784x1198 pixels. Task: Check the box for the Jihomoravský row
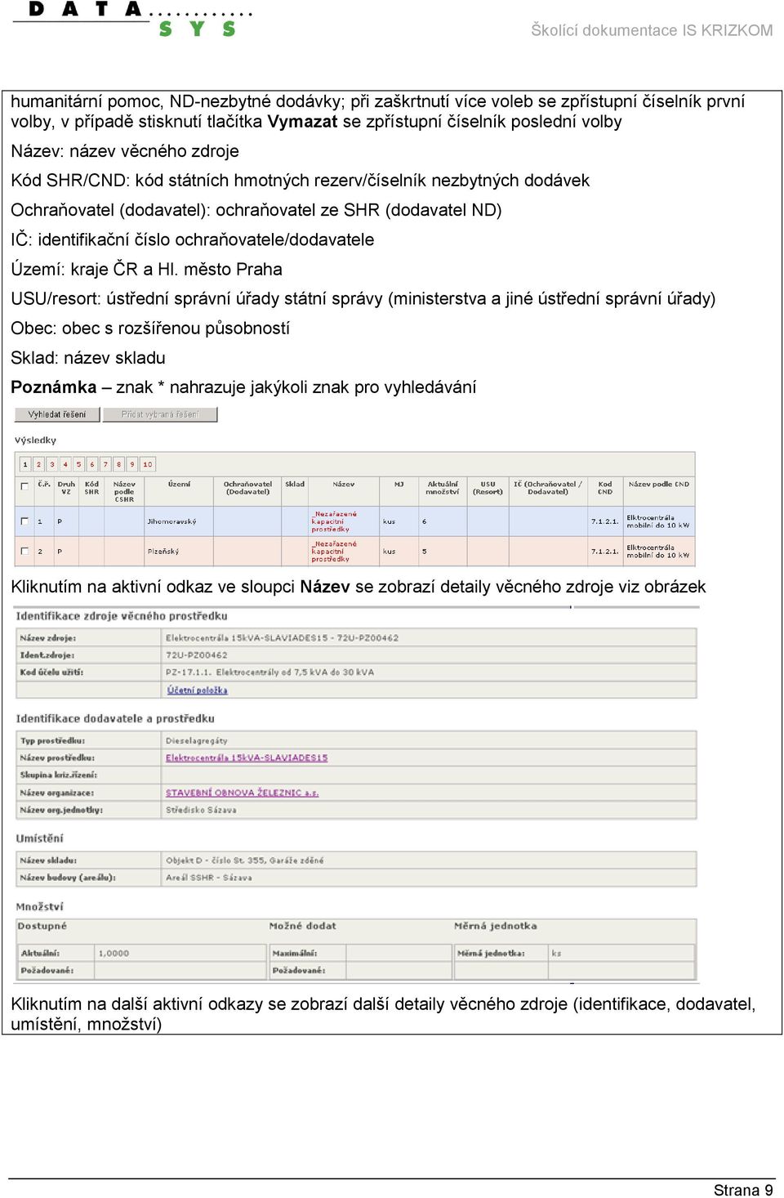[24, 521]
